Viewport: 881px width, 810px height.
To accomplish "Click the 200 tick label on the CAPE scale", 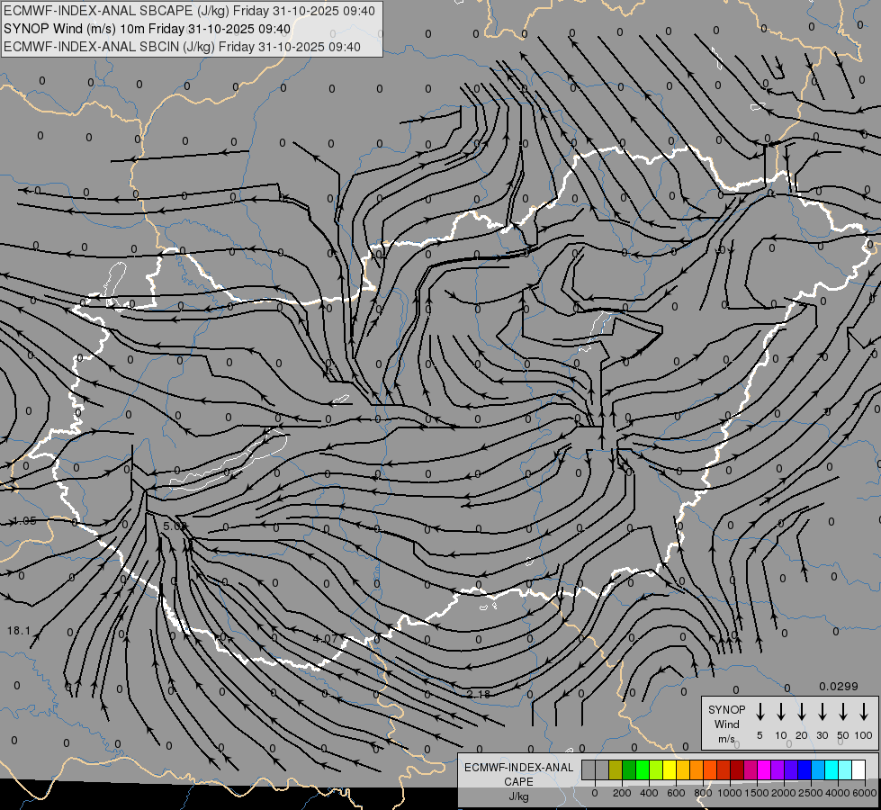I will 622,793.
